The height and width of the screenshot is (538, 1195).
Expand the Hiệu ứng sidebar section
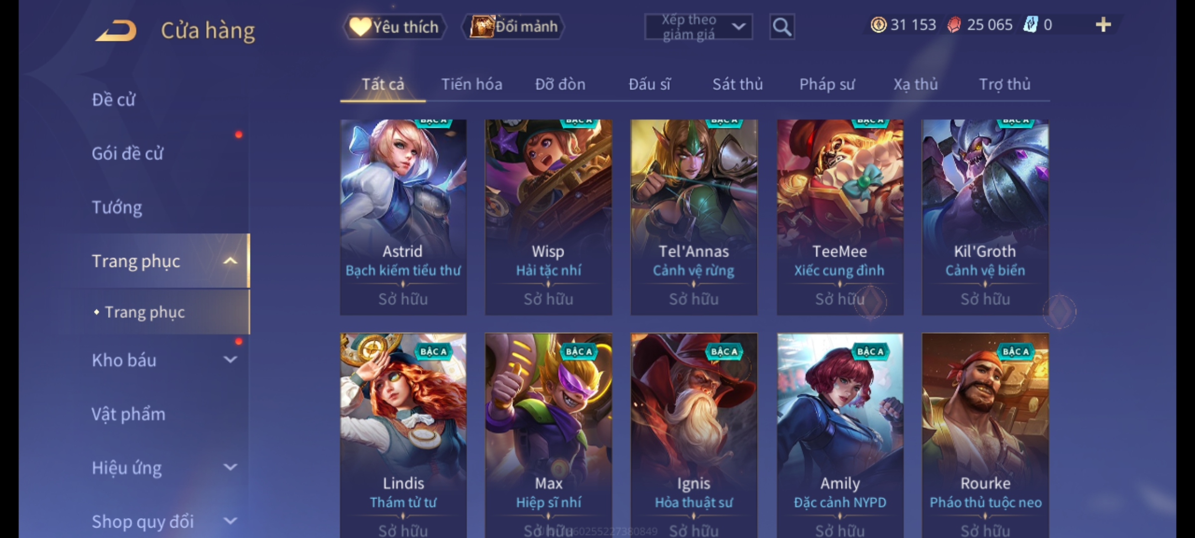coord(230,467)
